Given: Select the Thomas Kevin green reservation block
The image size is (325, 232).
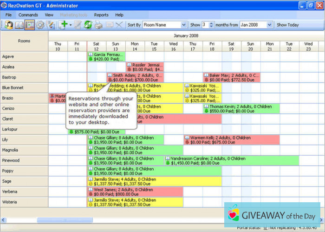Looking at the screenshot, I should [x=241, y=108].
